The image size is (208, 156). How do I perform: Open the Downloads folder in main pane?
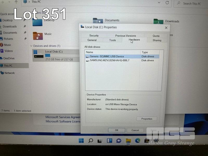(x=158, y=22)
